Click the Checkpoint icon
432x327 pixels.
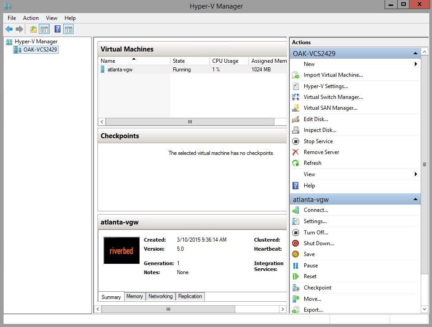[296, 288]
